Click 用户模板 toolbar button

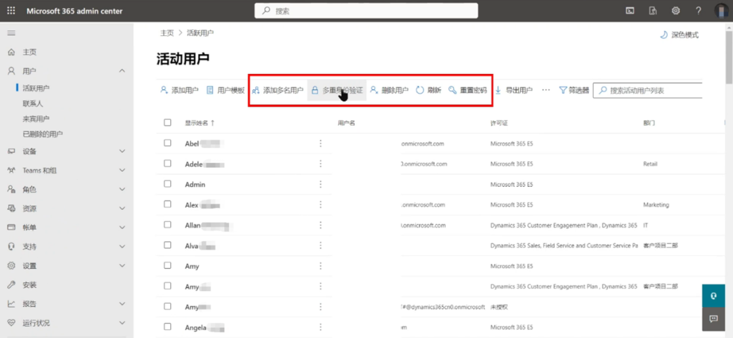(x=226, y=90)
